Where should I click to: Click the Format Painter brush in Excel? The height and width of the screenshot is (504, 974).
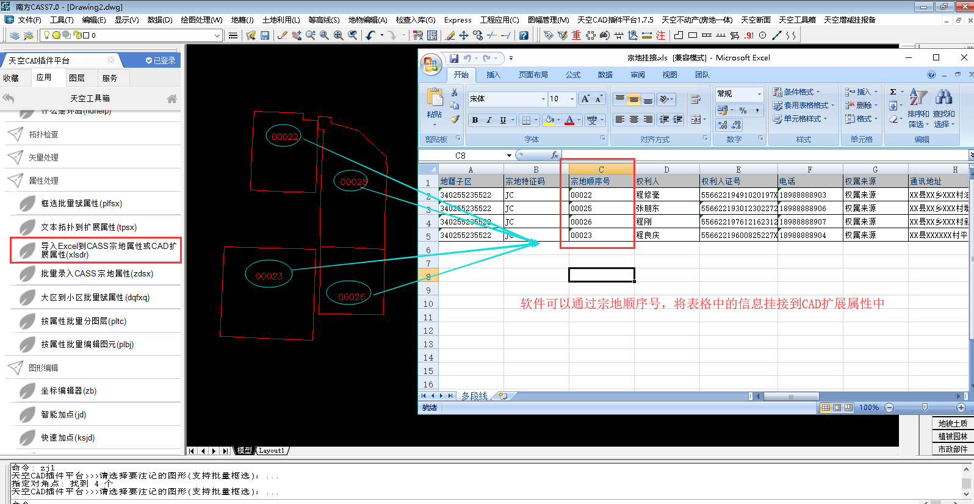455,119
